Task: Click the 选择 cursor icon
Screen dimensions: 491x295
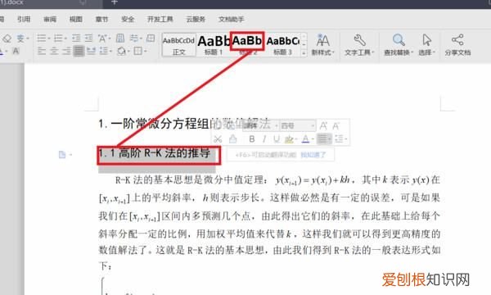Action: click(427, 40)
